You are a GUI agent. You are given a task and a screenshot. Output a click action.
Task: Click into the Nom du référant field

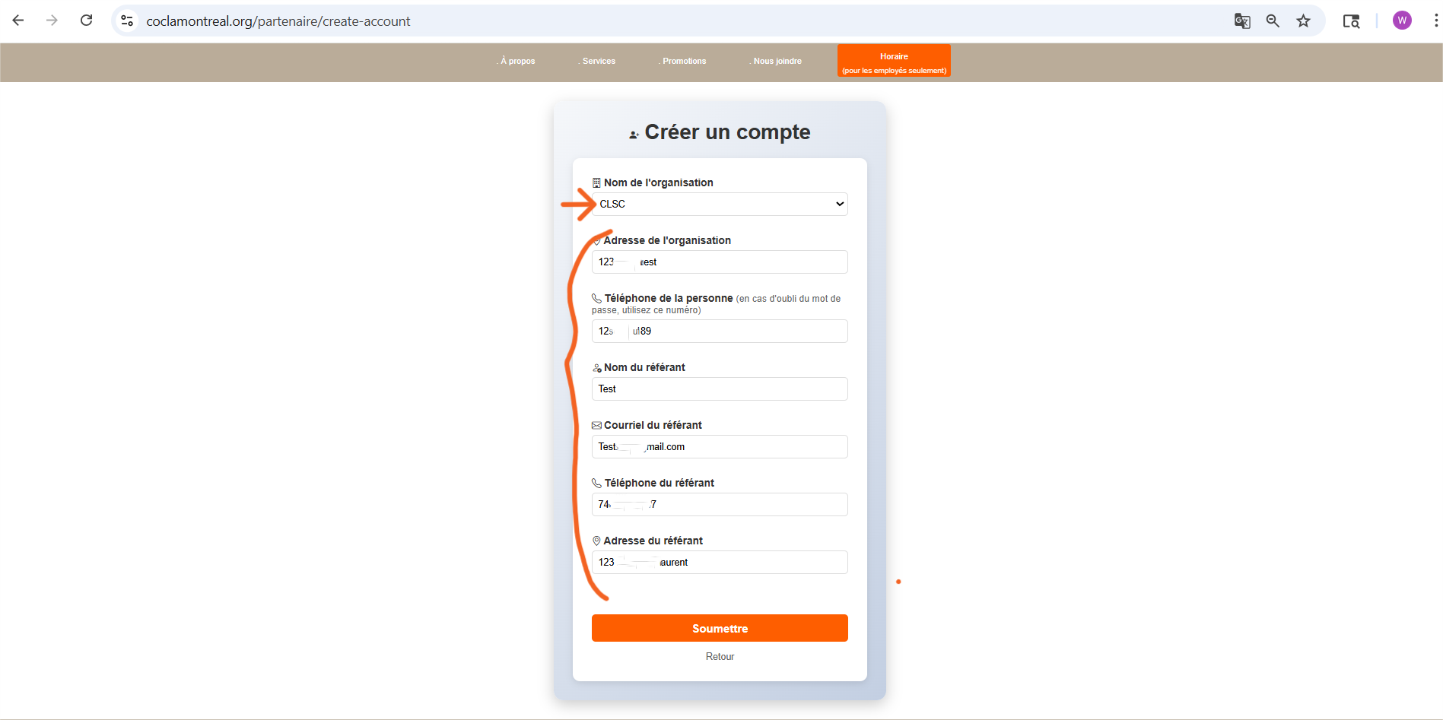720,389
